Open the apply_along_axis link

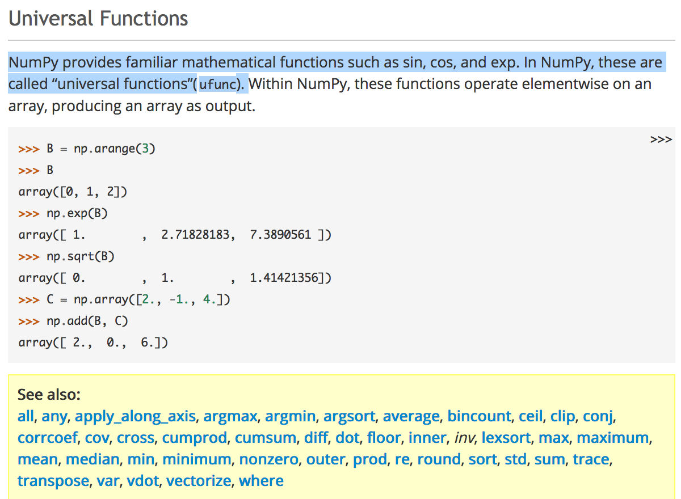point(136,416)
